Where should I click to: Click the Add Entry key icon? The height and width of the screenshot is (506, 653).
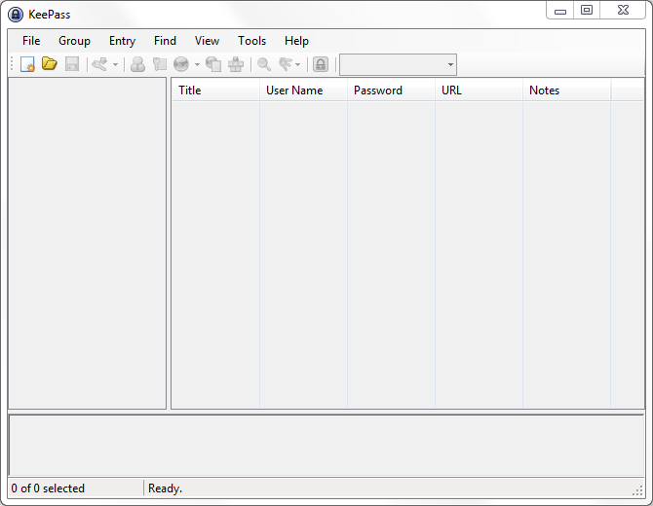click(x=100, y=64)
